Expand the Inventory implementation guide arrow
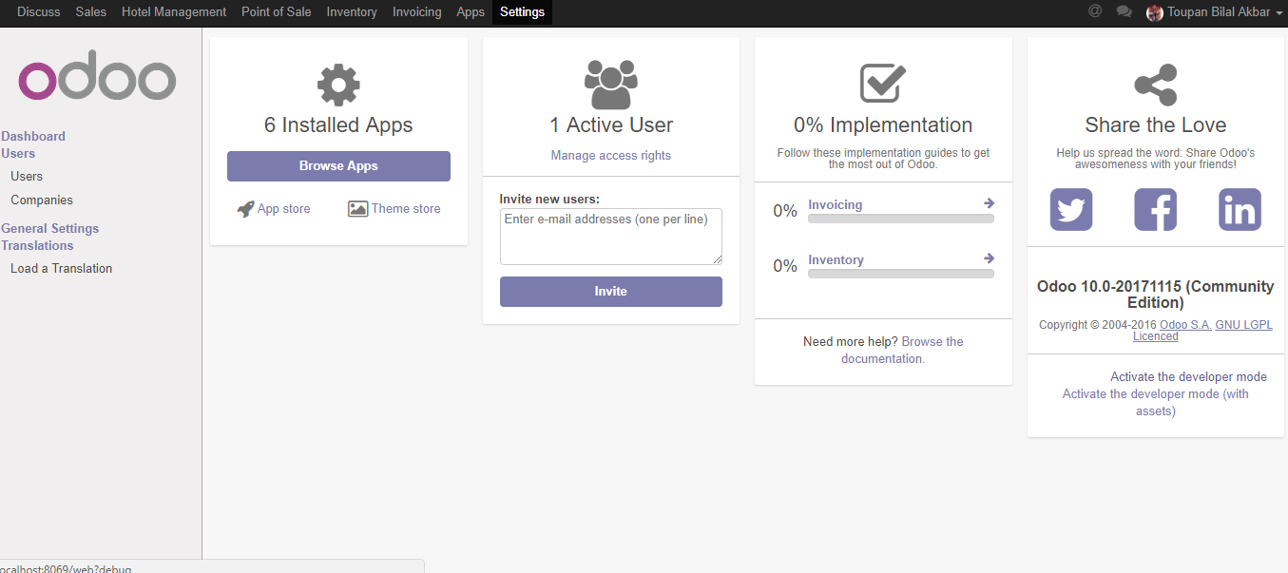1288x573 pixels. (x=989, y=258)
